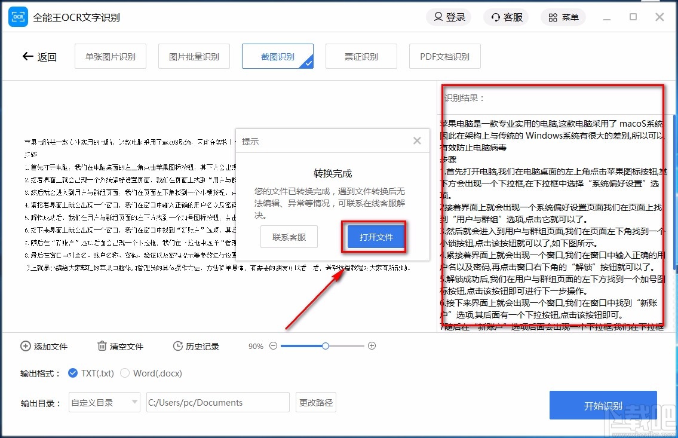Click the zoom-out minus icon
678x438 pixels.
tap(273, 346)
